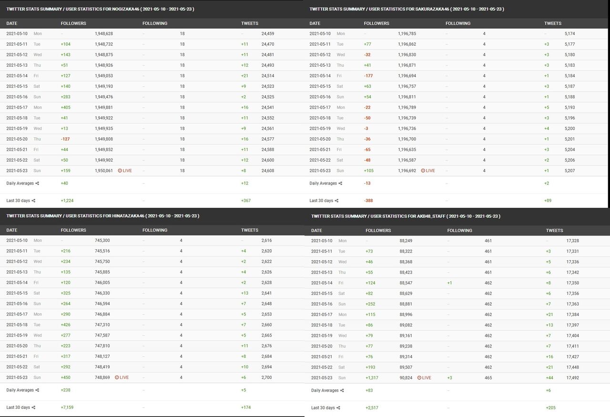Click follower count 88,249 in AKB48_STAFF table
The width and height of the screenshot is (610, 417).
(406, 241)
